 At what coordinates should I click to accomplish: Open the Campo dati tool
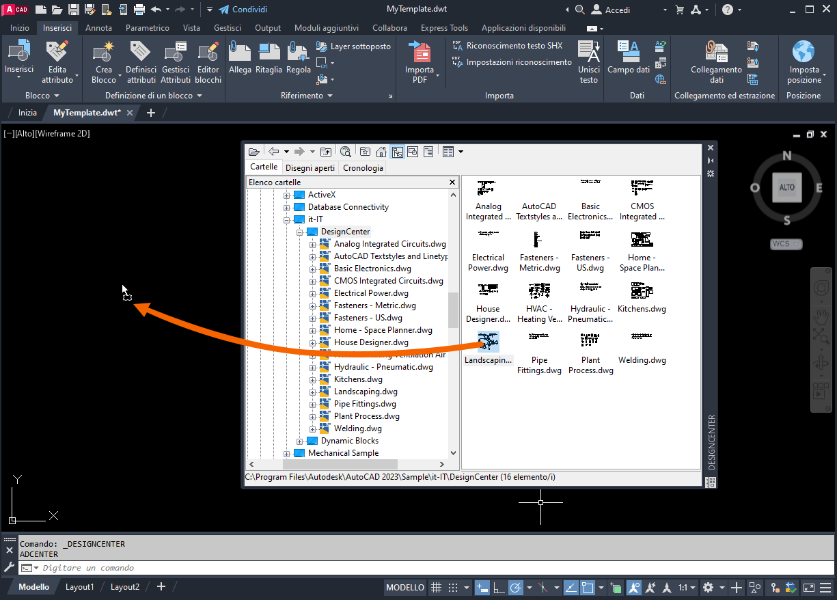[x=629, y=58]
